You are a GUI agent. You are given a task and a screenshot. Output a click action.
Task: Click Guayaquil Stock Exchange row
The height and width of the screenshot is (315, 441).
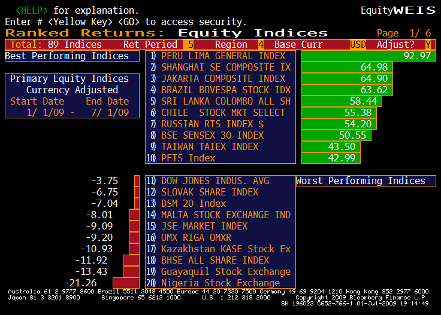point(220,271)
